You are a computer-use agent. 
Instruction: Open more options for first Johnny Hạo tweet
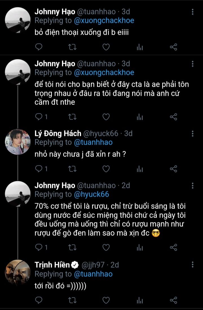click(x=193, y=12)
